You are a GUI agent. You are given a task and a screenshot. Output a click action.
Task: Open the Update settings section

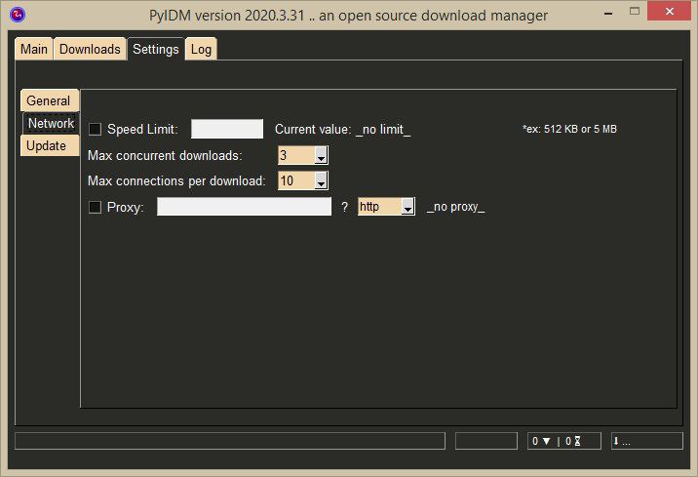point(49,145)
